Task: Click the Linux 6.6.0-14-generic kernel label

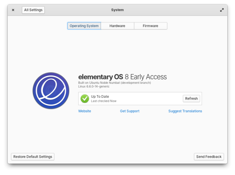Action: click(x=94, y=86)
